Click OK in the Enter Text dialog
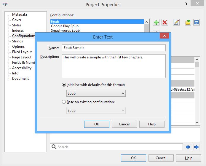The height and width of the screenshot is (166, 206). [x=97, y=124]
